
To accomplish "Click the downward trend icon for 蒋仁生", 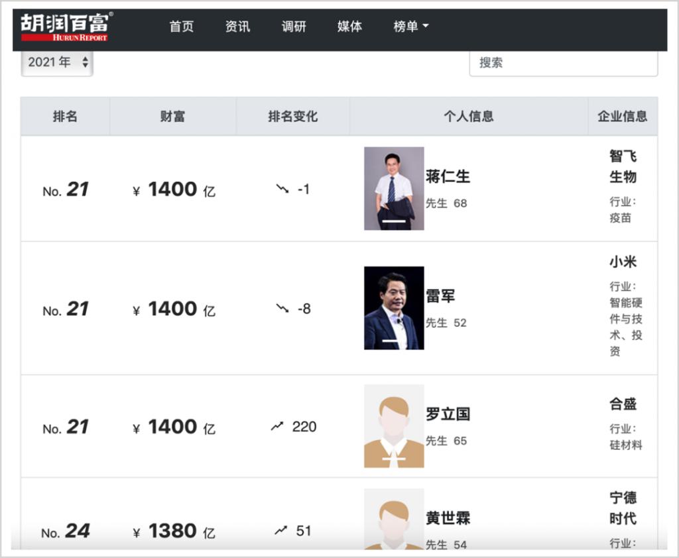I will point(282,189).
